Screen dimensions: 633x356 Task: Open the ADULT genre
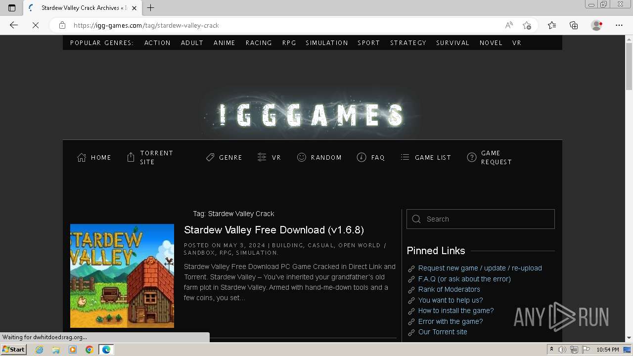[x=192, y=43]
